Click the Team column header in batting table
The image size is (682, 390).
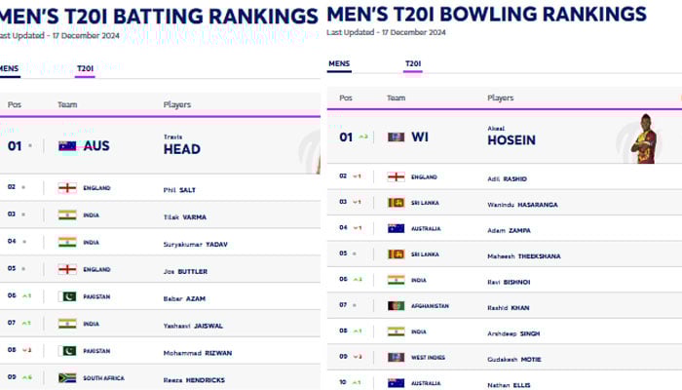[x=67, y=104]
